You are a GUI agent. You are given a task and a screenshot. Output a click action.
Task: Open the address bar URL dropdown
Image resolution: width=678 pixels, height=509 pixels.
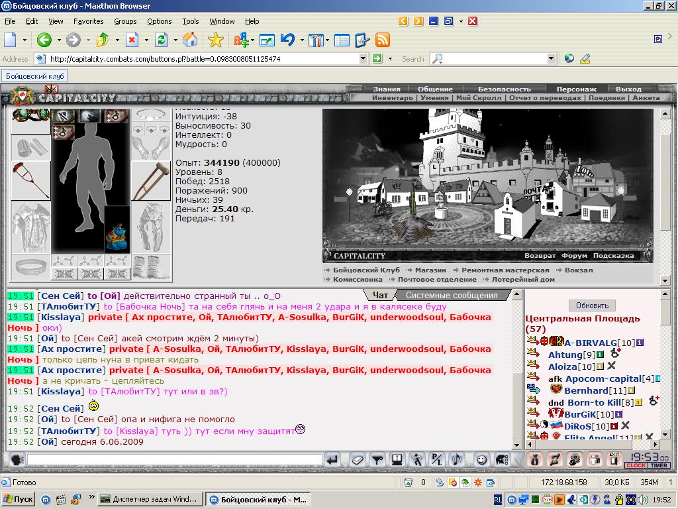(x=363, y=59)
